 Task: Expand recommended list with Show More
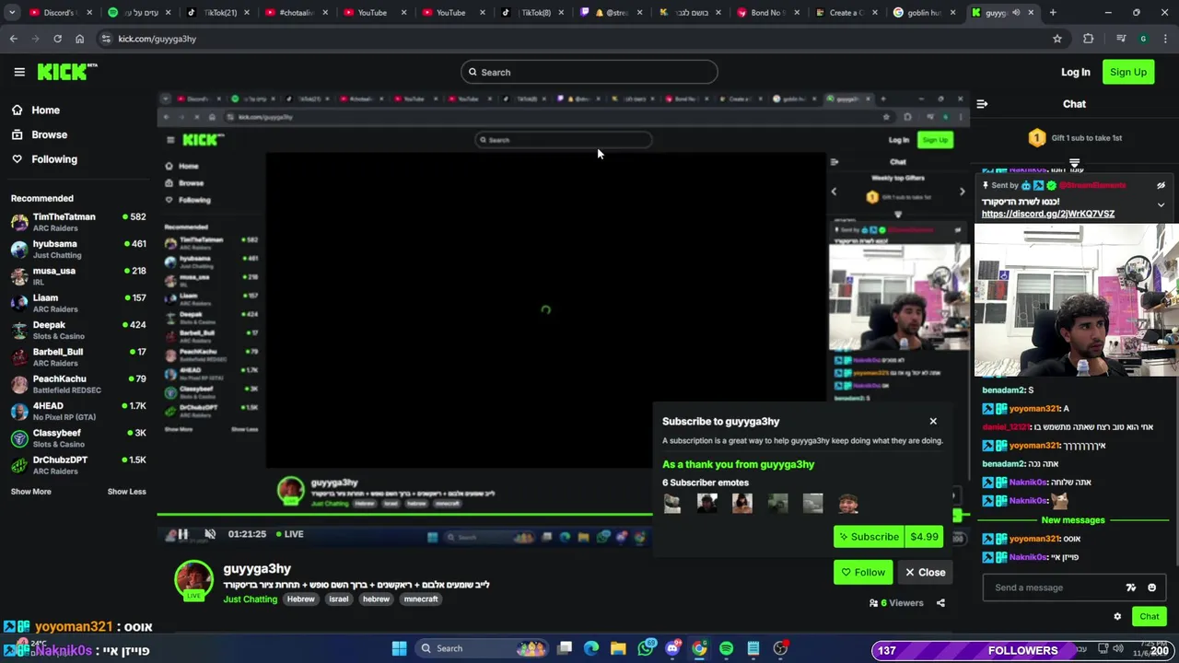pyautogui.click(x=30, y=492)
